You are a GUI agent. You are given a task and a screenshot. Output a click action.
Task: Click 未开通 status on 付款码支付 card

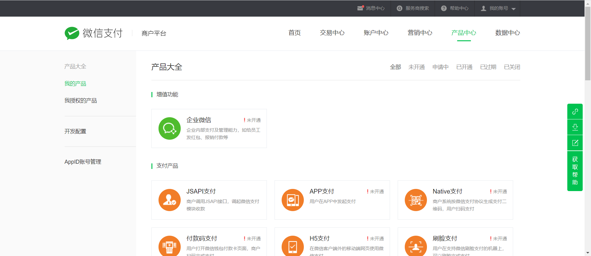tap(252, 239)
